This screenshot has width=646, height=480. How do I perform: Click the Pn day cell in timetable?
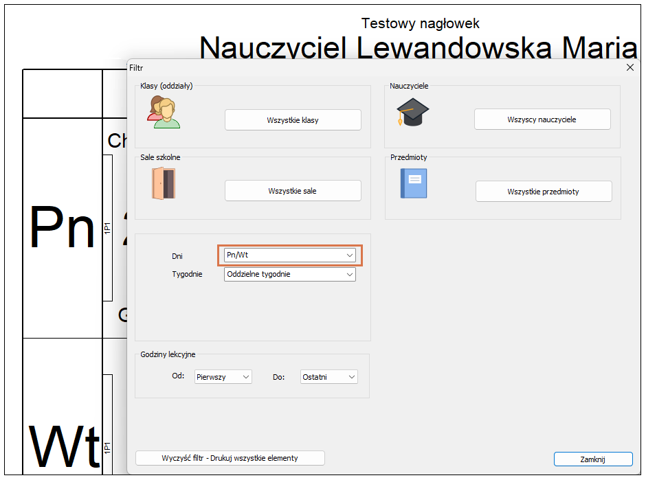point(62,228)
